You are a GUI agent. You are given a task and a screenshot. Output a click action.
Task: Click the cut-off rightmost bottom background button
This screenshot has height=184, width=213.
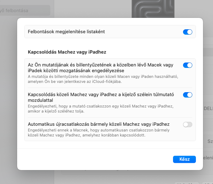coord(207,183)
